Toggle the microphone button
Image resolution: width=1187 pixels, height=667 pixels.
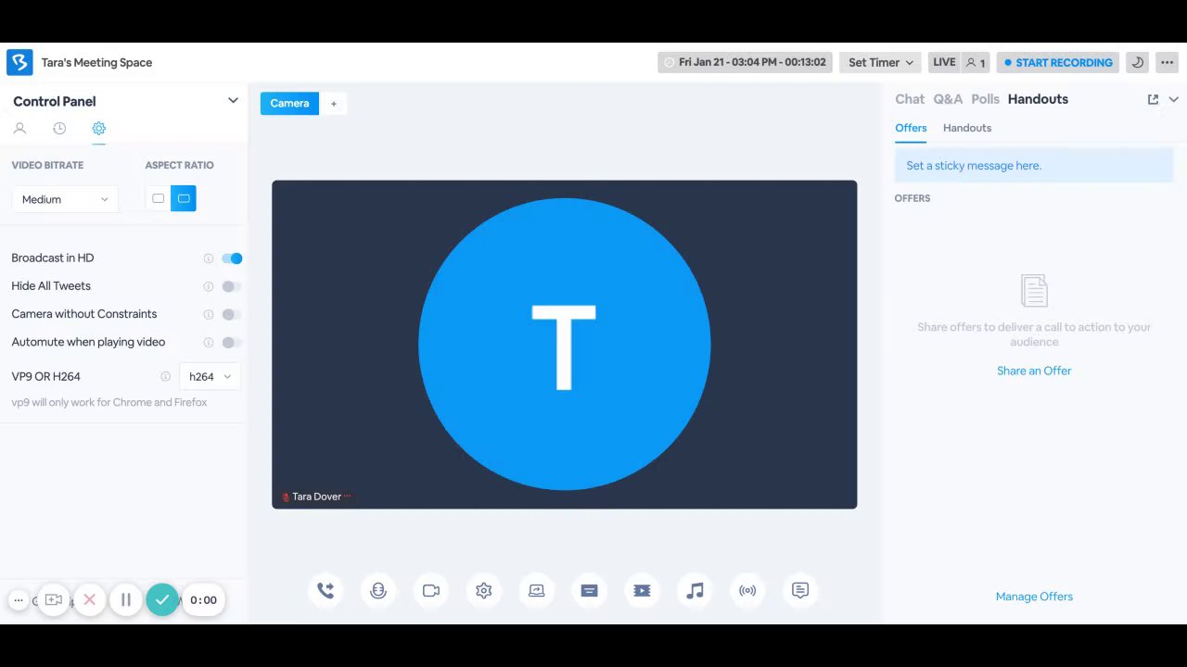coord(378,590)
